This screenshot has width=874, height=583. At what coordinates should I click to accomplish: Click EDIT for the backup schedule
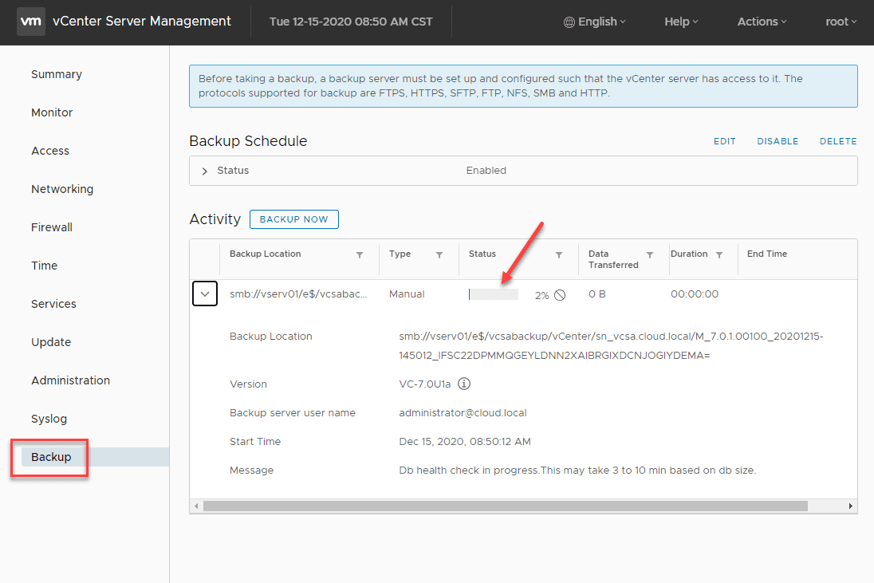point(725,142)
